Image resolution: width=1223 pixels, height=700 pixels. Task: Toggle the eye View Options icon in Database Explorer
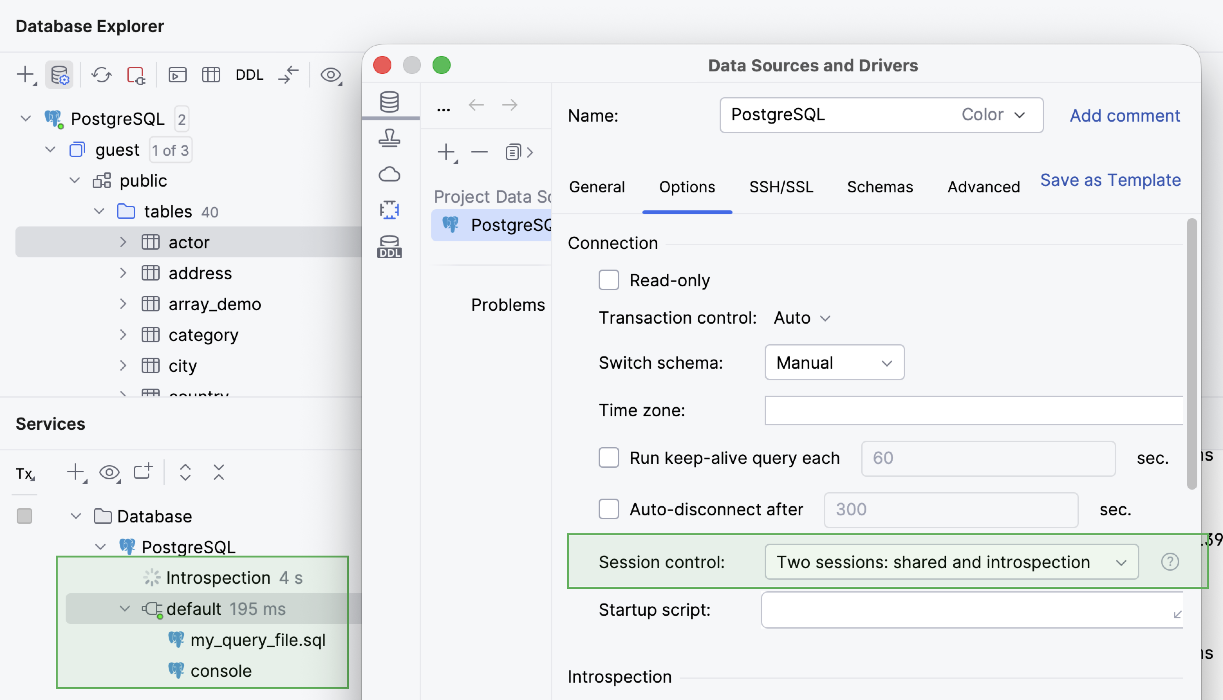pos(331,75)
